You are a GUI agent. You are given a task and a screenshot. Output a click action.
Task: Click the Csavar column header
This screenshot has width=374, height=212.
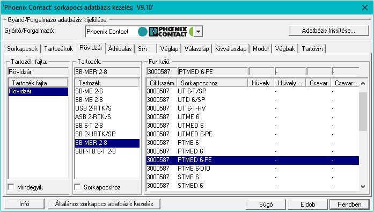point(319,83)
